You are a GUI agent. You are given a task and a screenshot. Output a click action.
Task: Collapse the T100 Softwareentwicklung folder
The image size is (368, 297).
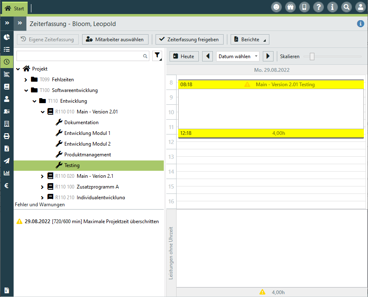pos(26,90)
